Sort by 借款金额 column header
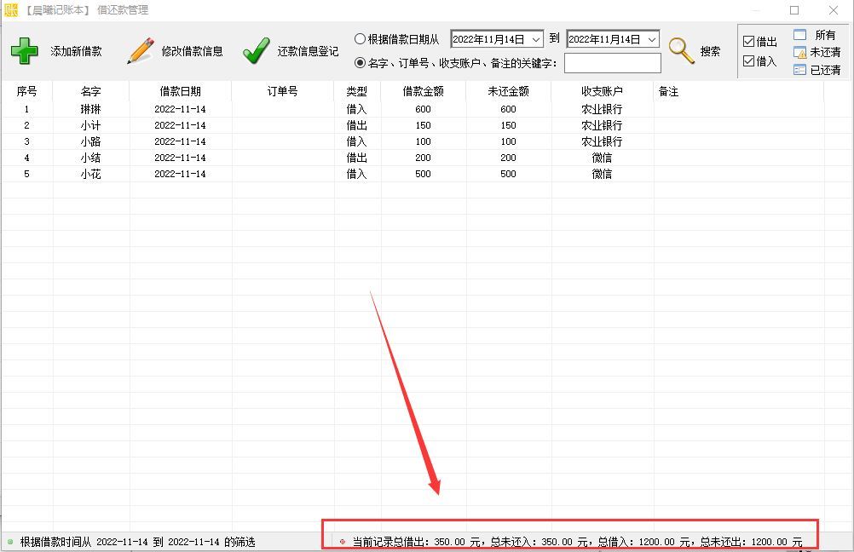 tap(423, 91)
